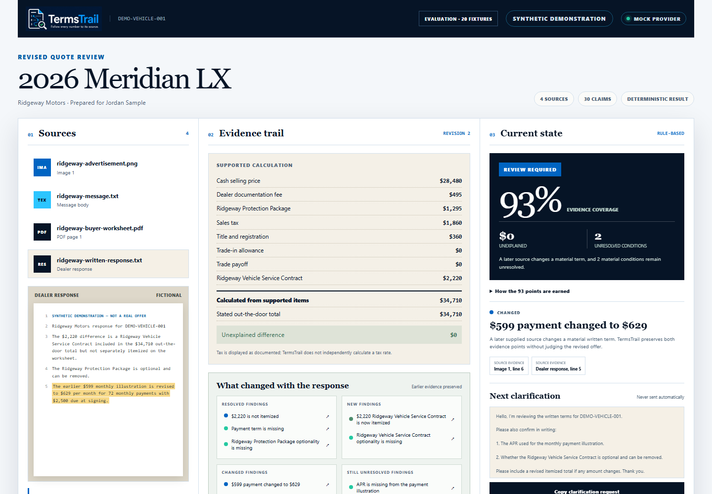Open 'Image 1, line 6' source evidence
The width and height of the screenshot is (712, 494).
click(x=509, y=366)
